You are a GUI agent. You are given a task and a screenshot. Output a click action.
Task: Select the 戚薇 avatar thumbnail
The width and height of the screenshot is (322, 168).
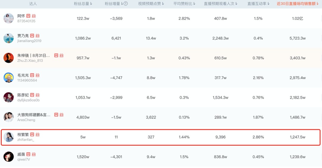tap(9, 157)
